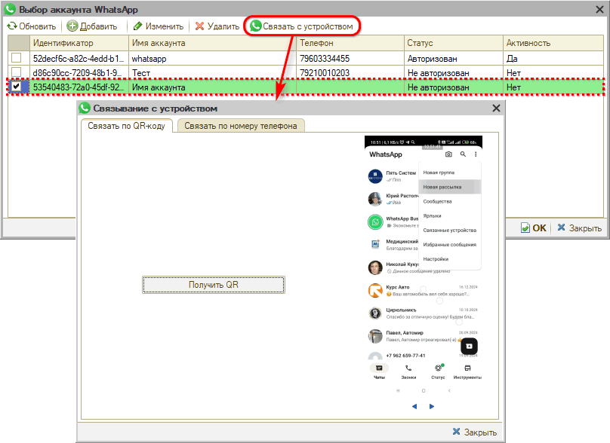Click the Новая рассылка menu entry
This screenshot has height=443, width=610.
[x=450, y=187]
